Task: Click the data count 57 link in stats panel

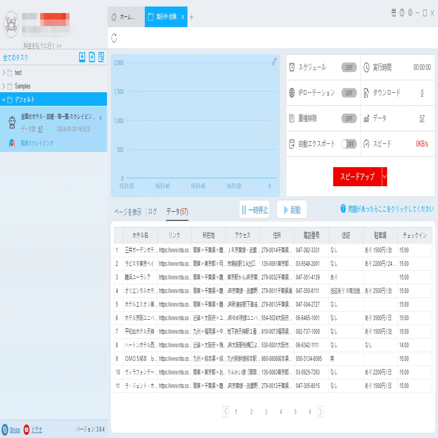Action: (x=422, y=118)
